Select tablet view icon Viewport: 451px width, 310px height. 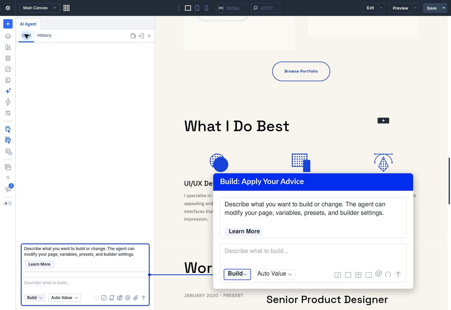(197, 8)
